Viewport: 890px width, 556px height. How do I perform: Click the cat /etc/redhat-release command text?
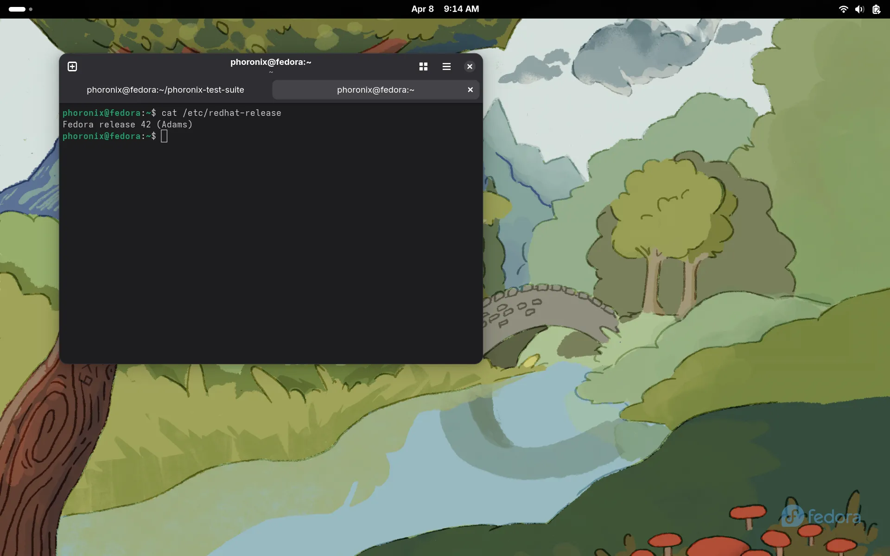coord(221,113)
